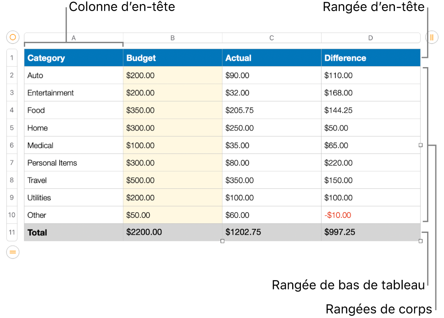This screenshot has width=444, height=318.
Task: Click the $500.00 Travel budget cell
Action: (172, 180)
